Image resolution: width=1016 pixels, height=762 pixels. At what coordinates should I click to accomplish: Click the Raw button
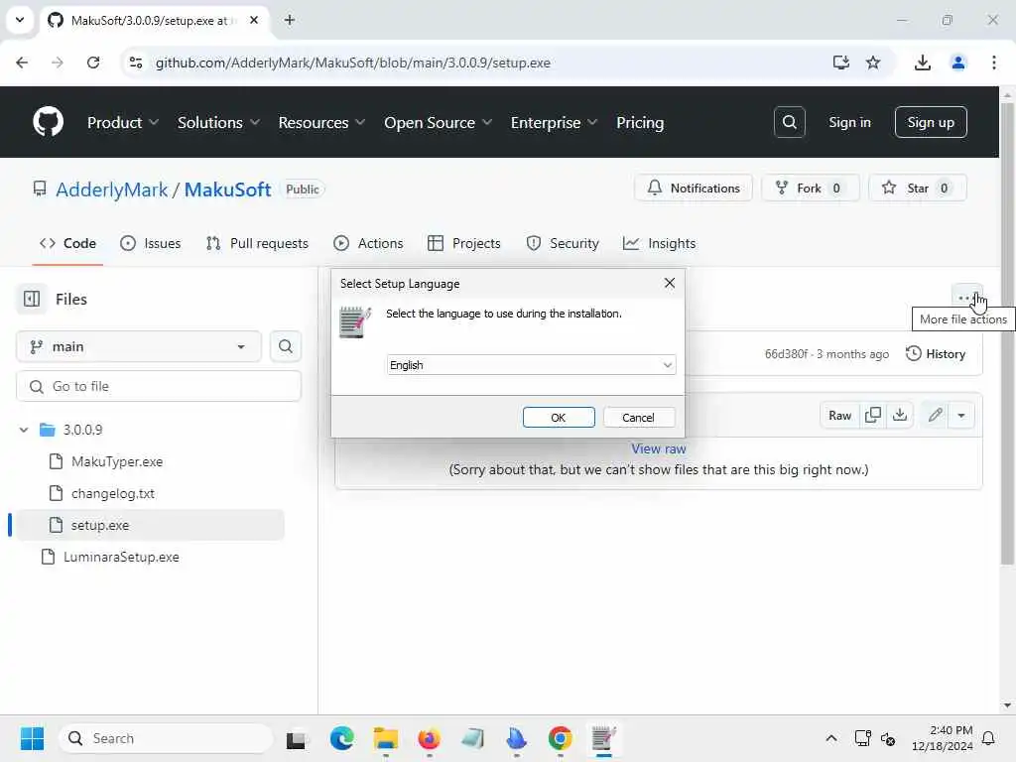click(x=839, y=416)
